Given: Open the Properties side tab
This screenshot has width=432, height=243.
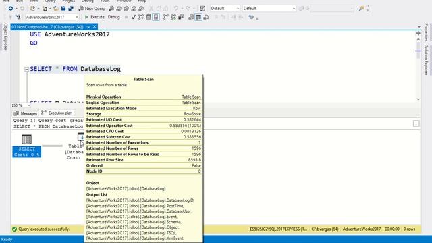Looking at the screenshot, I should coord(426,32).
